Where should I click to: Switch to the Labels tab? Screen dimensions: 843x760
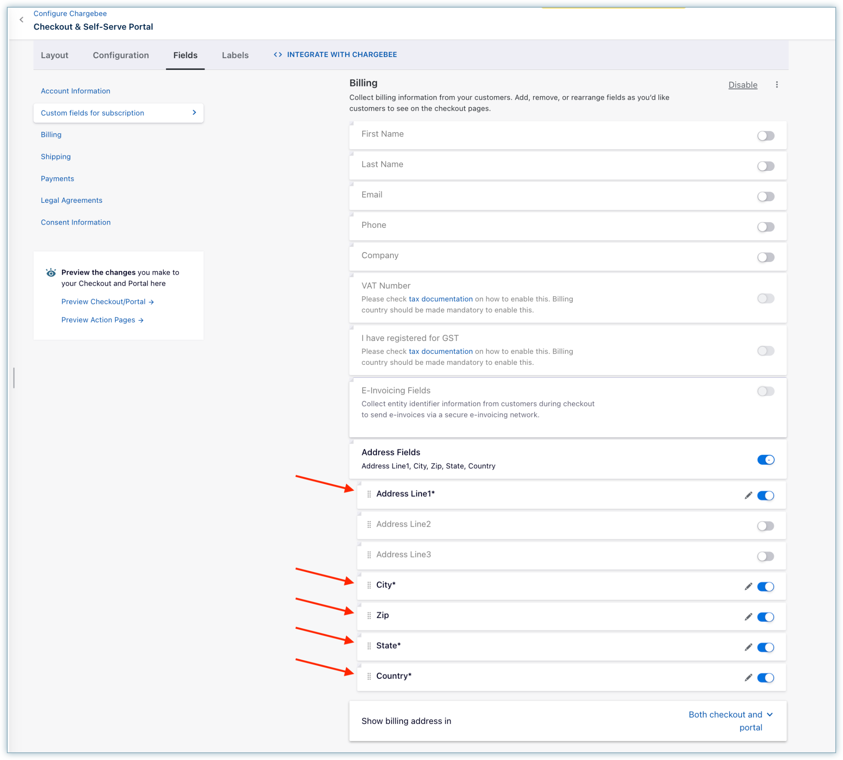click(x=235, y=55)
